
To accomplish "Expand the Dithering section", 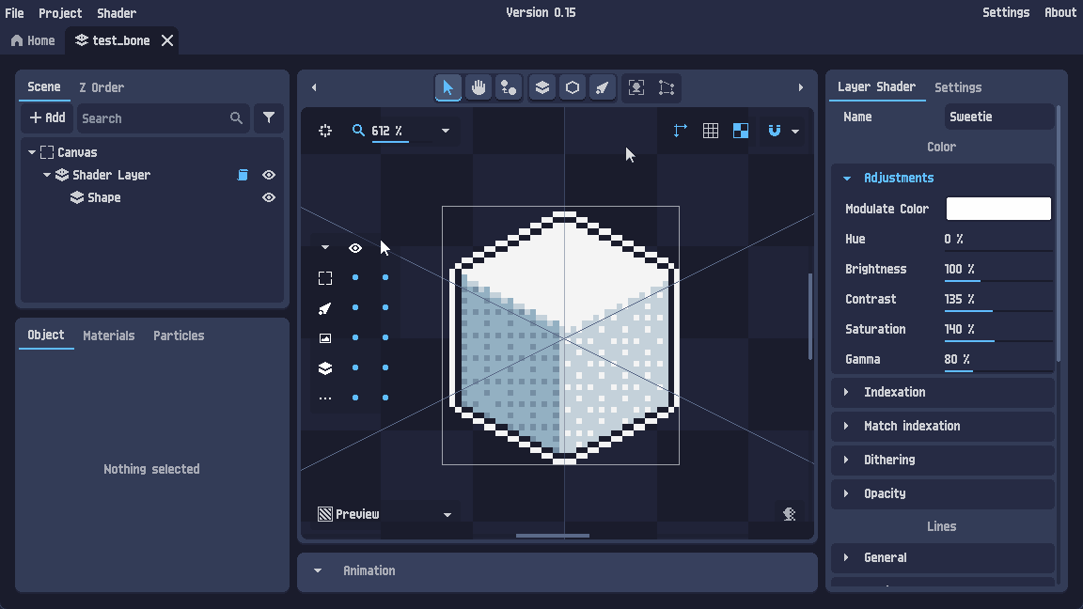I will [941, 460].
